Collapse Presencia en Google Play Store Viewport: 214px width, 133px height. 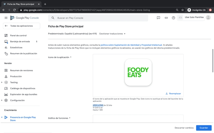coord(2,117)
